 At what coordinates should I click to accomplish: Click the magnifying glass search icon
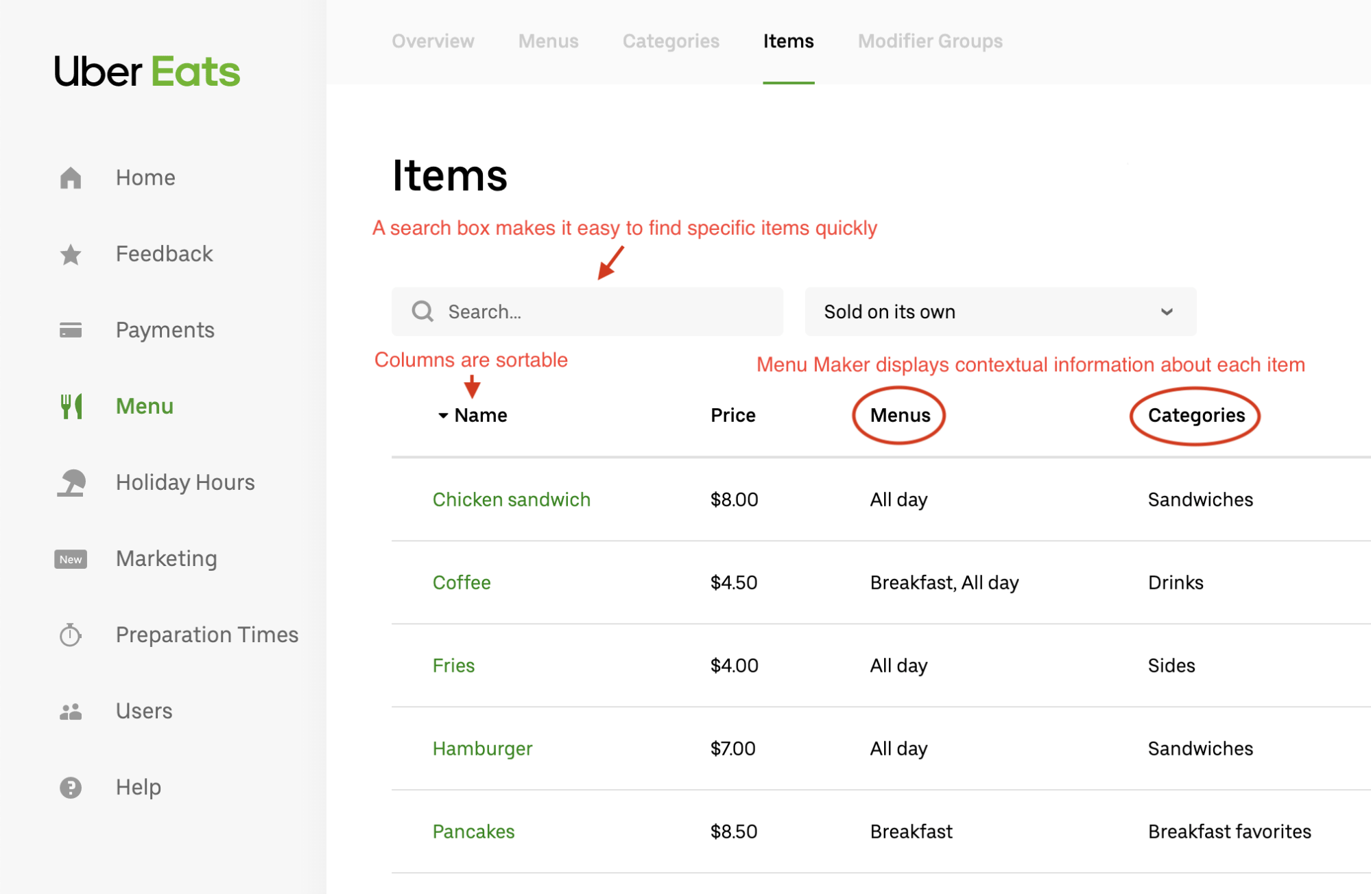coord(422,311)
